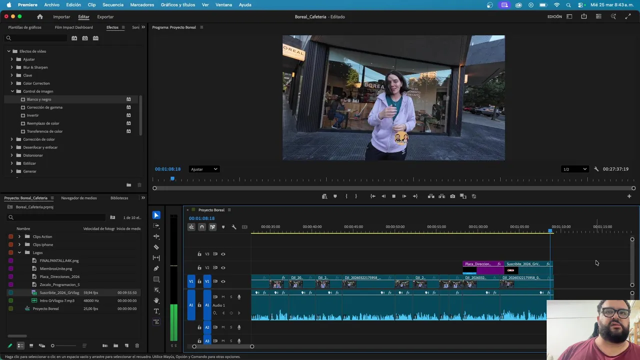Expand the Clips Action bin
The width and height of the screenshot is (640, 360).
(x=19, y=236)
